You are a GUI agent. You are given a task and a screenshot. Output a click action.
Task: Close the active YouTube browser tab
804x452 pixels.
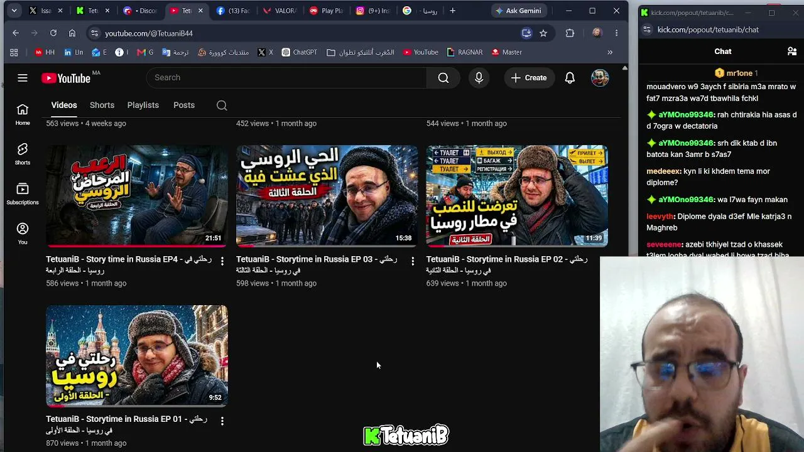(x=200, y=11)
